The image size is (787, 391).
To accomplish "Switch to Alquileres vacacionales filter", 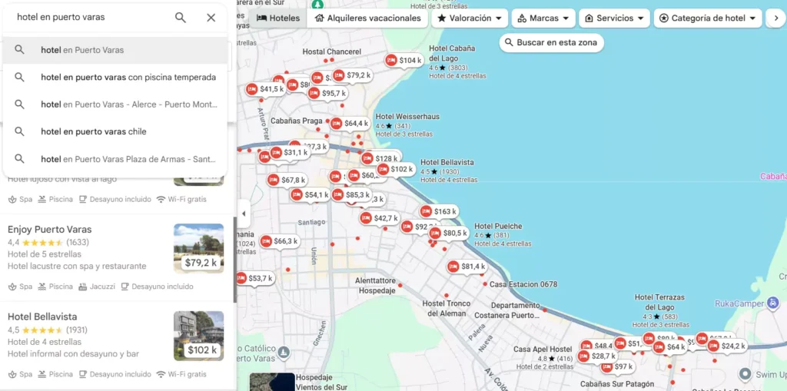I will tap(368, 18).
